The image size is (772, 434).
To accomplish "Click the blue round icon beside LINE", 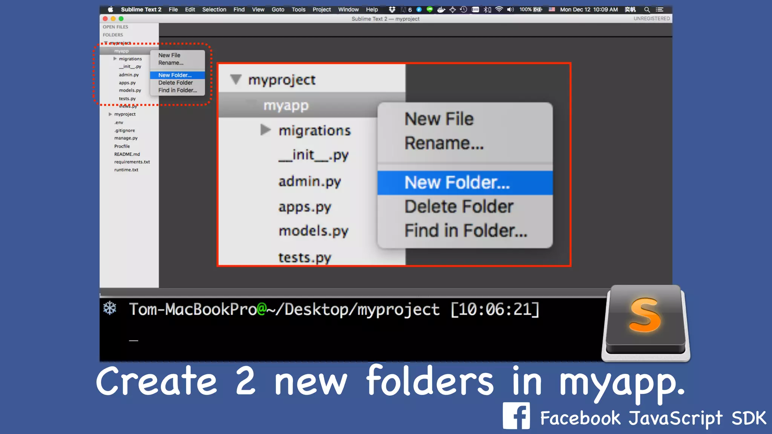I will 419,9.
